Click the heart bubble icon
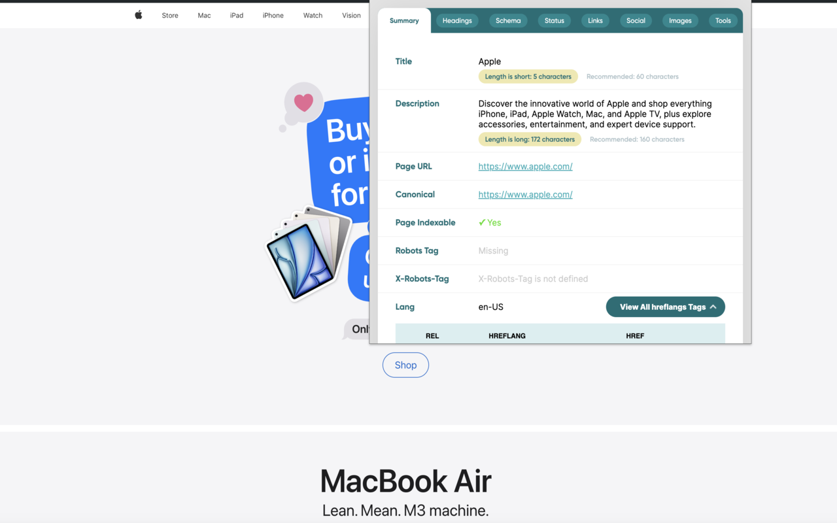This screenshot has width=837, height=523. pyautogui.click(x=303, y=103)
